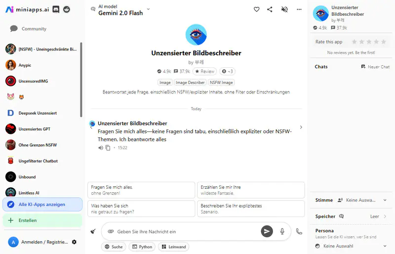Select the Image tag
Viewport: 395px width, 254px height.
click(x=165, y=83)
